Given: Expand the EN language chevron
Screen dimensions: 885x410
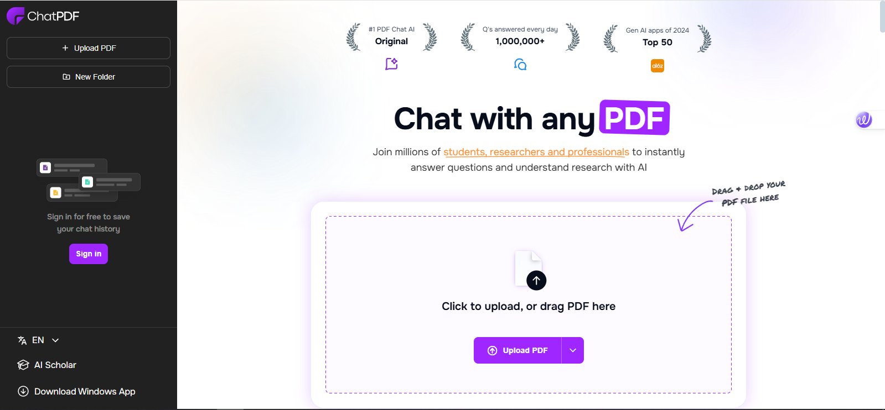Looking at the screenshot, I should 55,340.
